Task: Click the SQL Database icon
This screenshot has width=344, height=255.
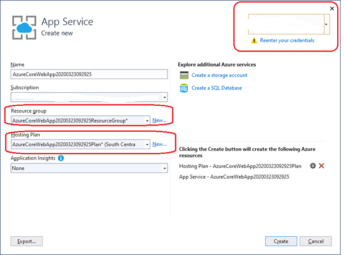Action: (184, 88)
